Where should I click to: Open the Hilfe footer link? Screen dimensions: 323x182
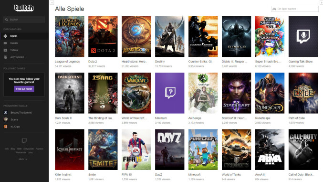coord(20,149)
